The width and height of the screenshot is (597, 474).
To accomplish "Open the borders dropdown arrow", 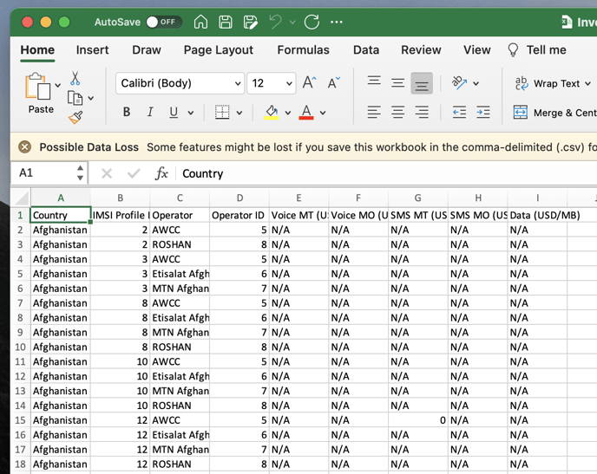I will (x=239, y=113).
